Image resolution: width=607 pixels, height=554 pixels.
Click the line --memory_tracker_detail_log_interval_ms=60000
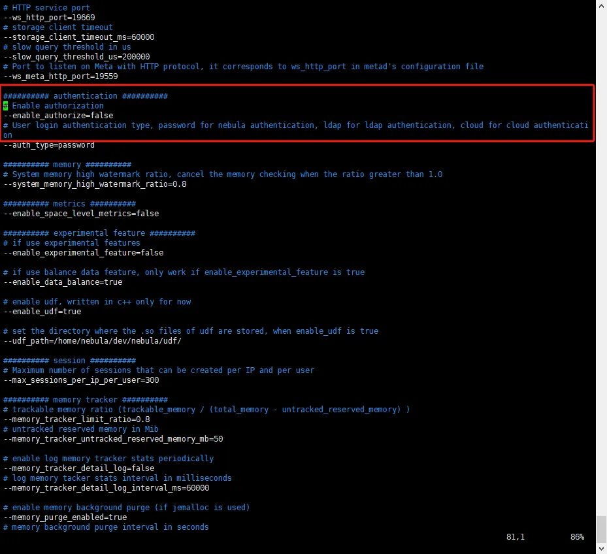point(107,488)
